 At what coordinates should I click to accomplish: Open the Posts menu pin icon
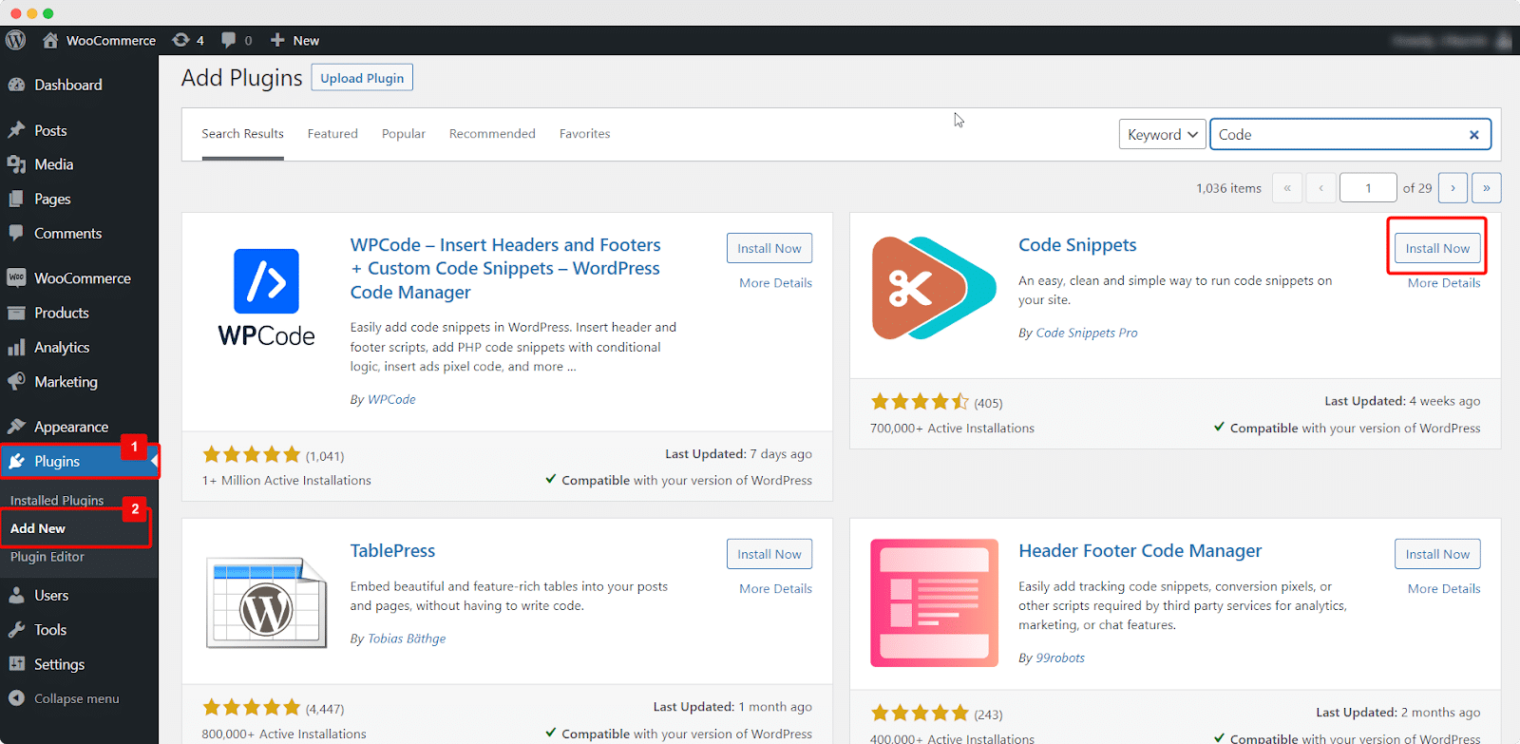(x=16, y=130)
